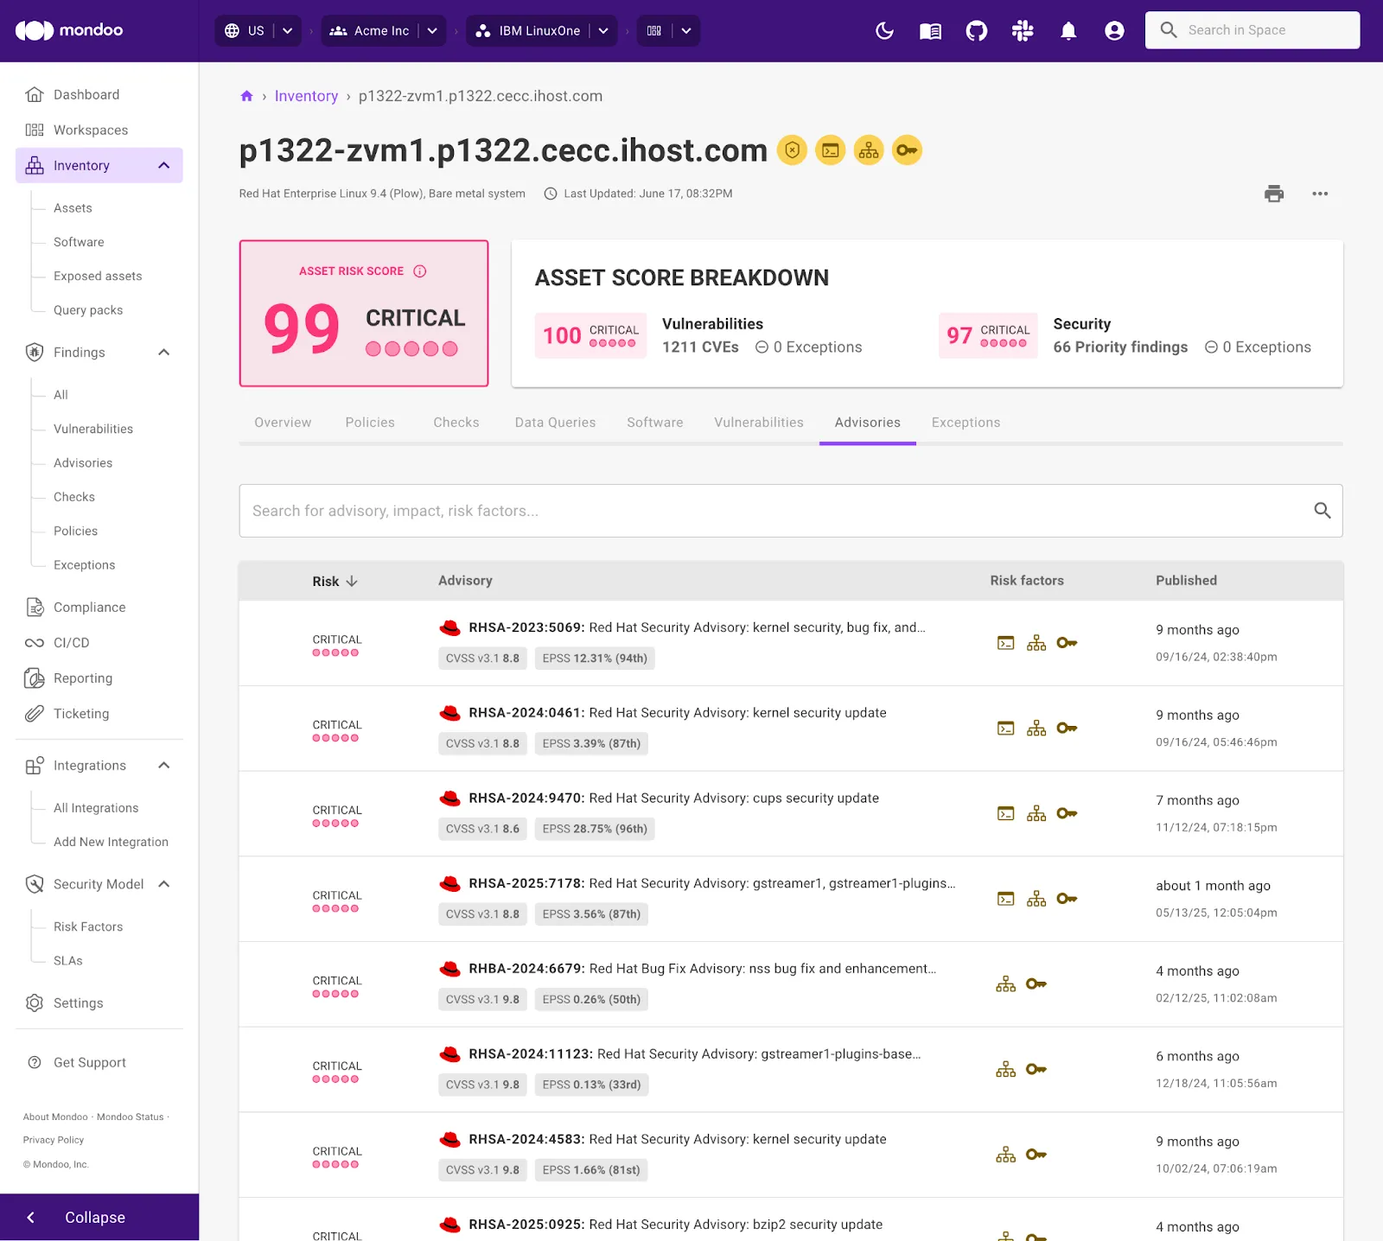Image resolution: width=1383 pixels, height=1241 pixels.
Task: Click the Mondoo logo
Action: (69, 30)
